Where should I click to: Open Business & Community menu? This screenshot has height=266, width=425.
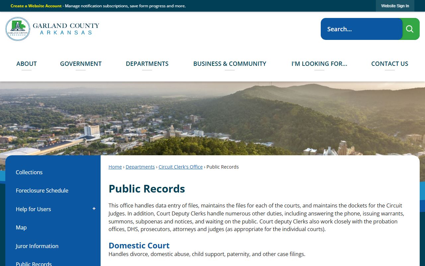click(230, 64)
